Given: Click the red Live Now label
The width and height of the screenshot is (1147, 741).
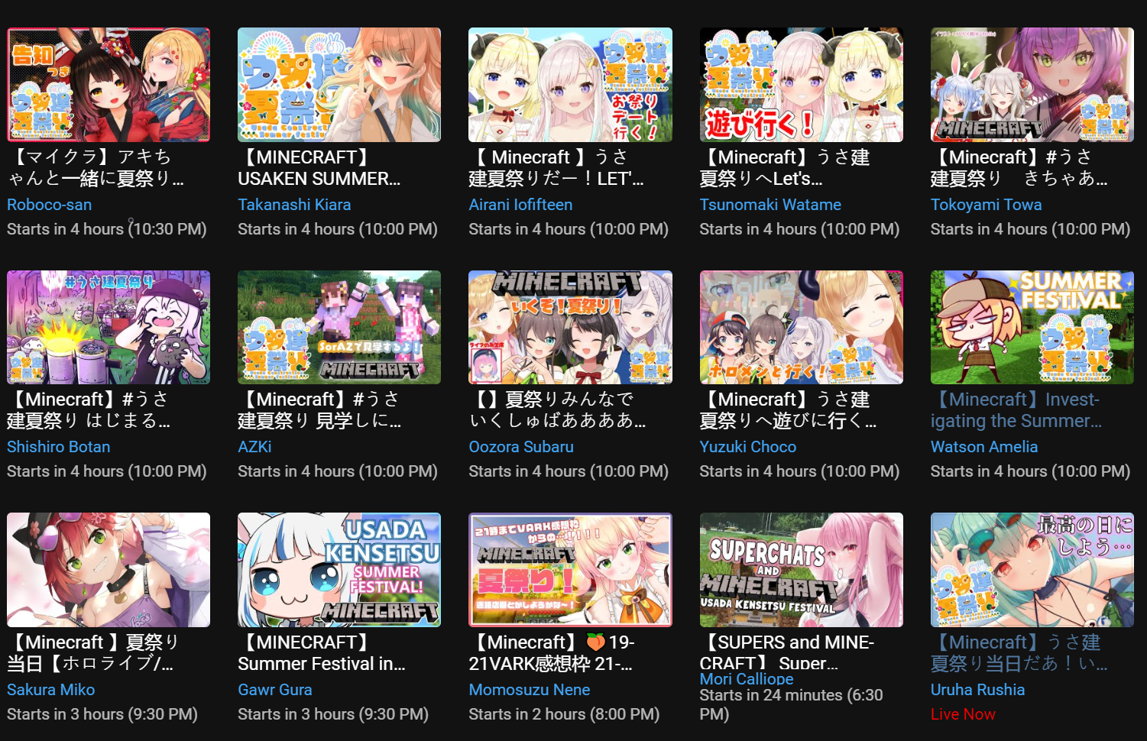Looking at the screenshot, I should [963, 714].
